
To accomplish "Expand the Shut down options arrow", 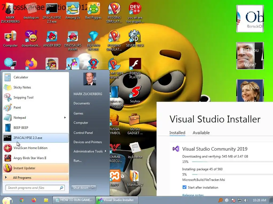I will 93,188.
